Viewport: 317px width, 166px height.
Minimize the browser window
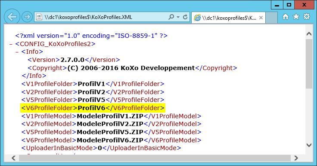coord(277,5)
